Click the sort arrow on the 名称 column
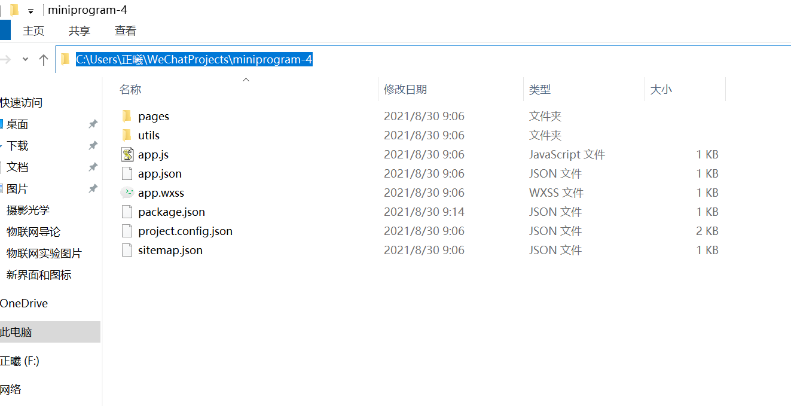Screen dimensions: 791x406 coord(246,79)
